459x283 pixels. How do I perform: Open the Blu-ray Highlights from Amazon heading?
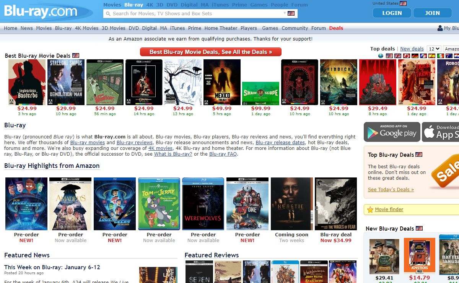pyautogui.click(x=52, y=166)
